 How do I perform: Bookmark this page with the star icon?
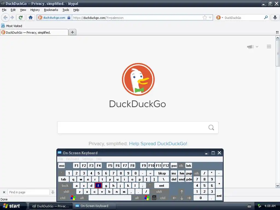click(205, 17)
